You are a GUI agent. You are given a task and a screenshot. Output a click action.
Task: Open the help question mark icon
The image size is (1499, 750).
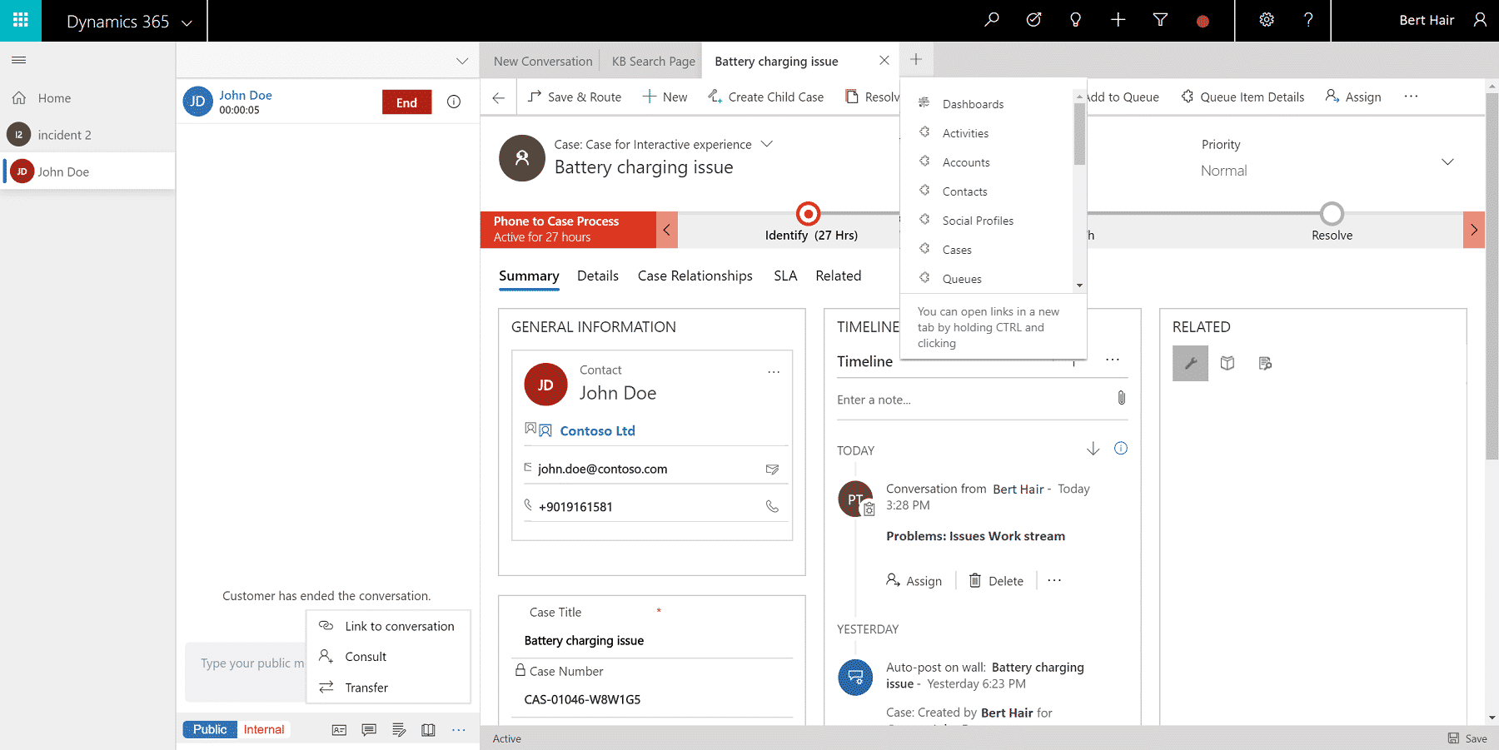click(x=1308, y=20)
